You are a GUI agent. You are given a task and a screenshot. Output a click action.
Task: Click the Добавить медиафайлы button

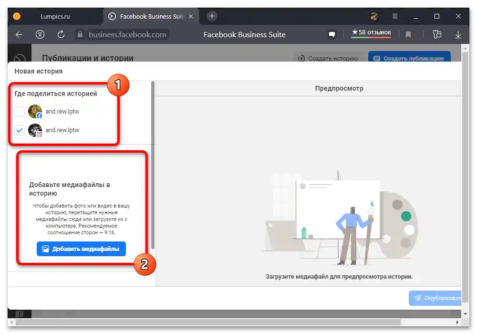point(81,249)
